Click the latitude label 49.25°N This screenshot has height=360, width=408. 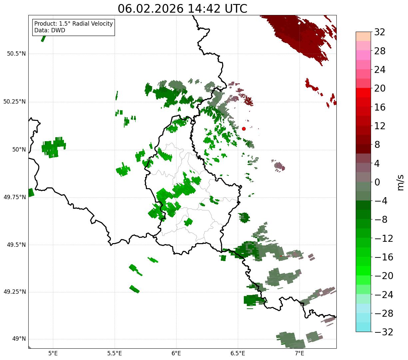click(x=15, y=292)
